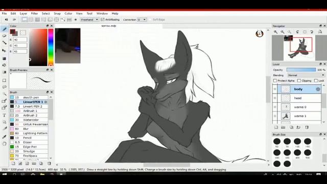
Task: Rotate canvas right in Navigator
Action: click(312, 32)
